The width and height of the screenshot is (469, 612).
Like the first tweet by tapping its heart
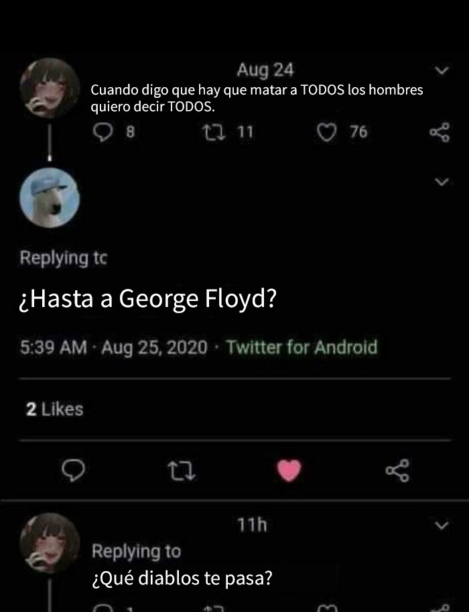tap(326, 132)
